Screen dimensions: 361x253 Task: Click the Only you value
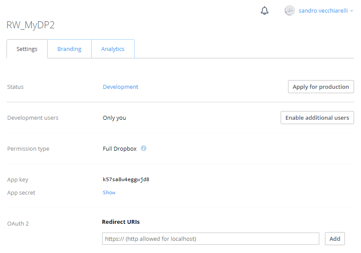click(114, 118)
